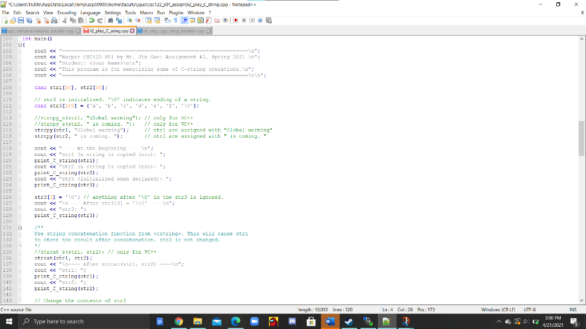Image resolution: width=586 pixels, height=329 pixels.
Task: Open the Macro menu
Action: tap(146, 13)
